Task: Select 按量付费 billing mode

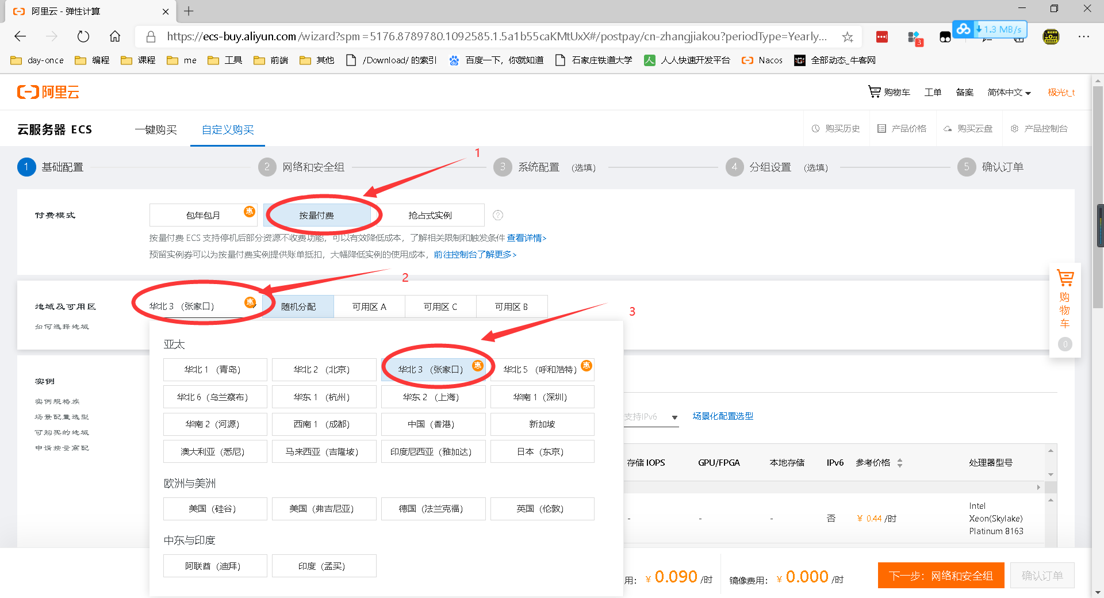Action: pos(317,215)
